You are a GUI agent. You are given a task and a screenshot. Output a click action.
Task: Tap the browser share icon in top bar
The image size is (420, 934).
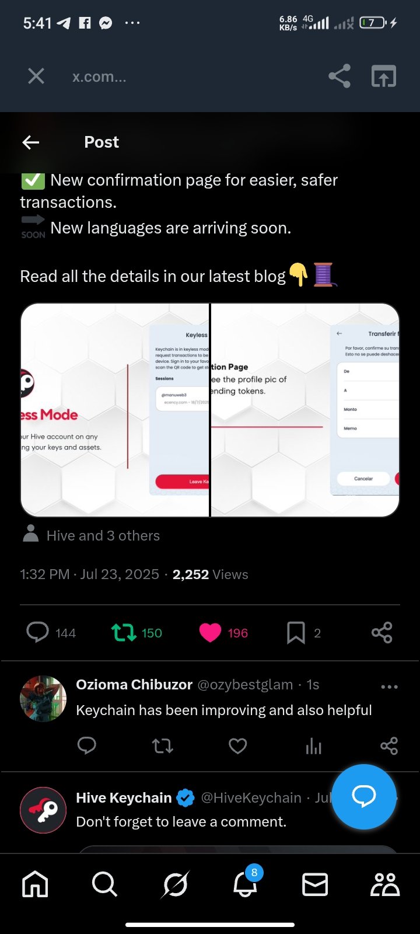(339, 76)
